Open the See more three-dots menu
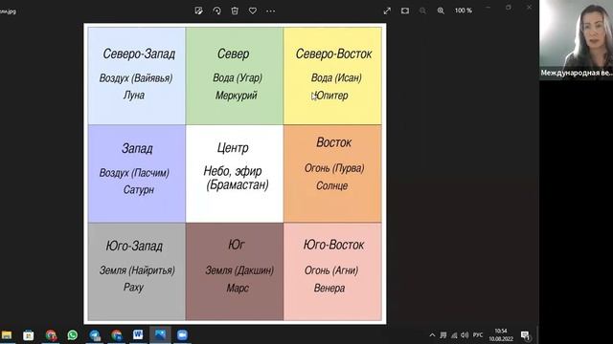Viewport: 613px width, 344px height. 270,11
